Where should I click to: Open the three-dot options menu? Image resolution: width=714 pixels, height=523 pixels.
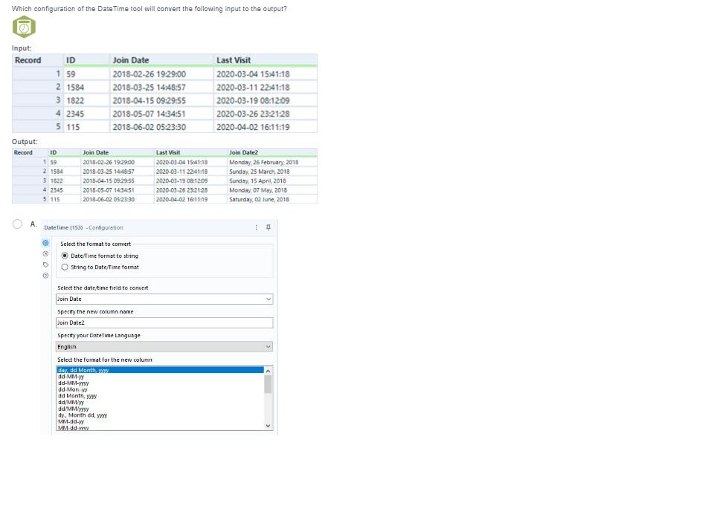pyautogui.click(x=257, y=227)
